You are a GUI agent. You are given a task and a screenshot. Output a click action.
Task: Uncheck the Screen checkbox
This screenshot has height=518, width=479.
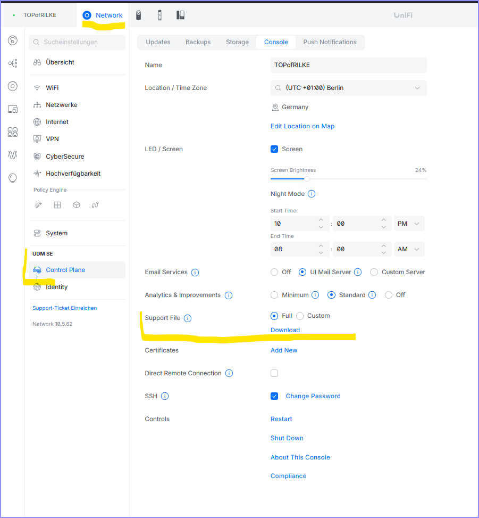(274, 149)
